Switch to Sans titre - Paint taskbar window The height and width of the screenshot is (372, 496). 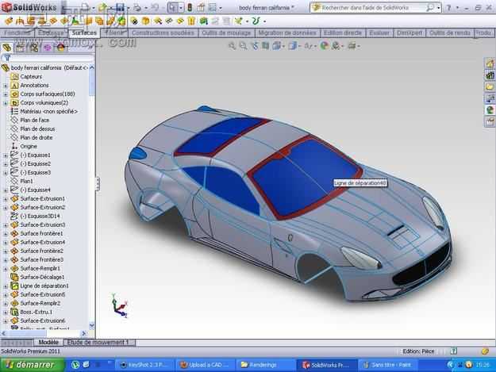coord(388,365)
